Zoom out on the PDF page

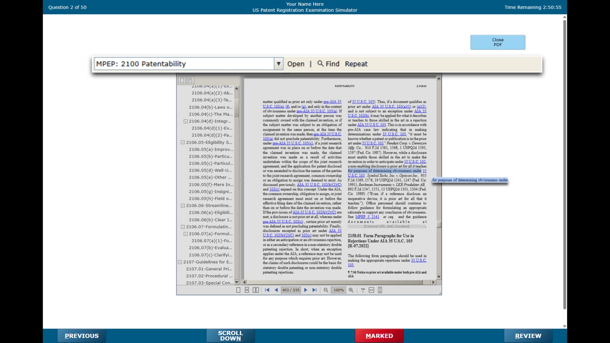coord(326,290)
